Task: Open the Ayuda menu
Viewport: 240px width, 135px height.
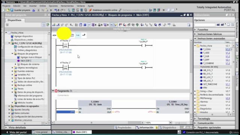Action: point(90,6)
